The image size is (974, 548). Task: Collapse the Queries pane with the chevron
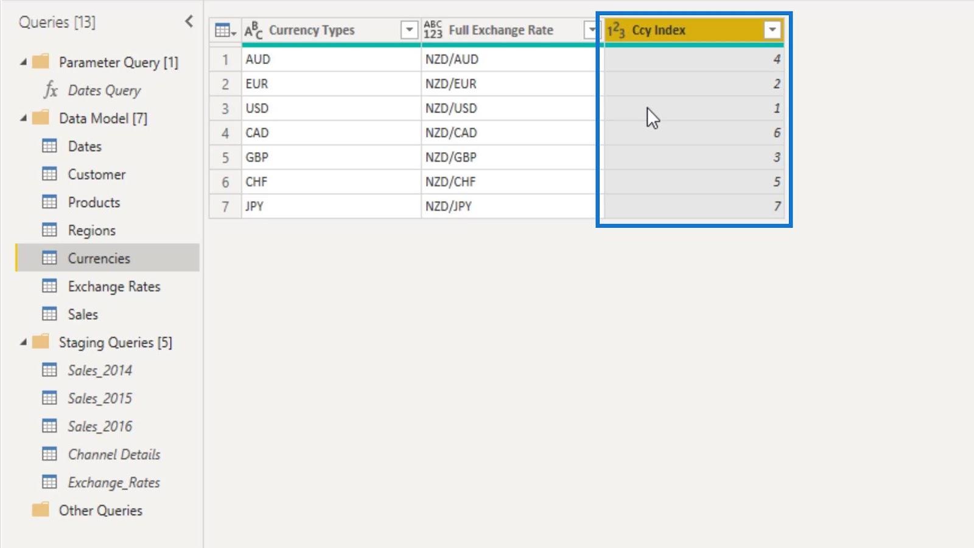tap(189, 22)
